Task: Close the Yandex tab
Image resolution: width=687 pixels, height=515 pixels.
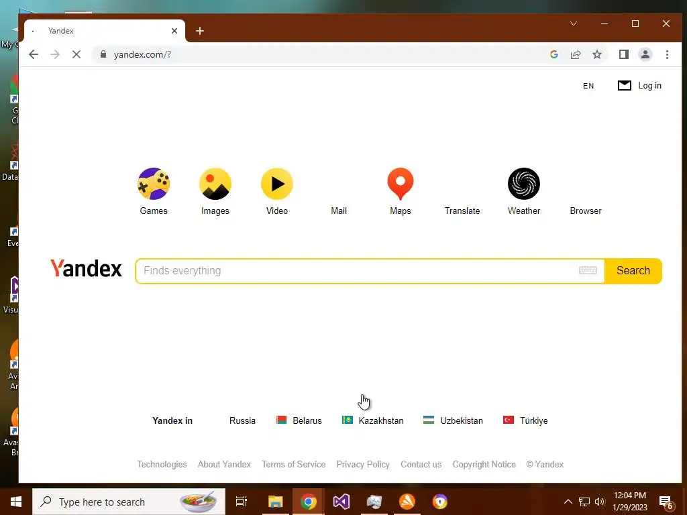Action: (x=174, y=31)
